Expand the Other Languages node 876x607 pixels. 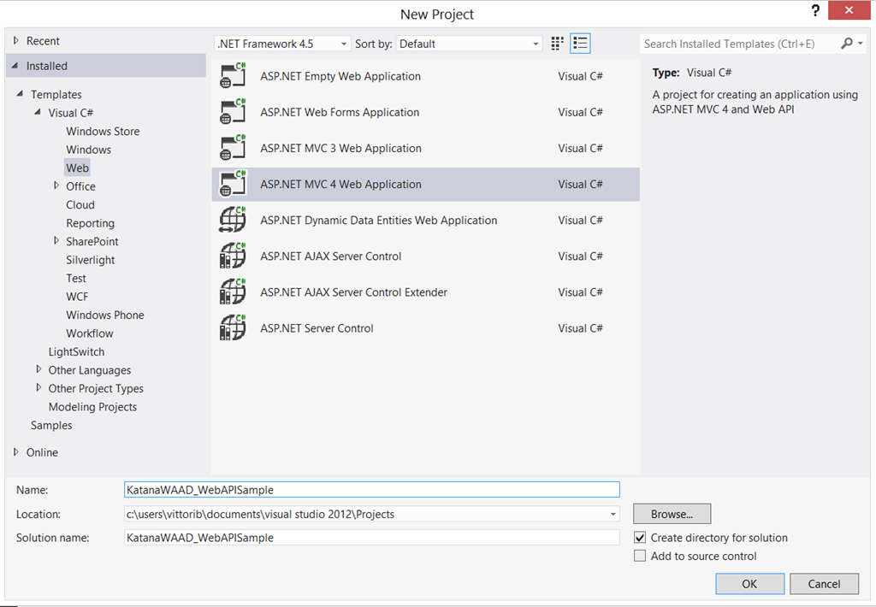(38, 369)
